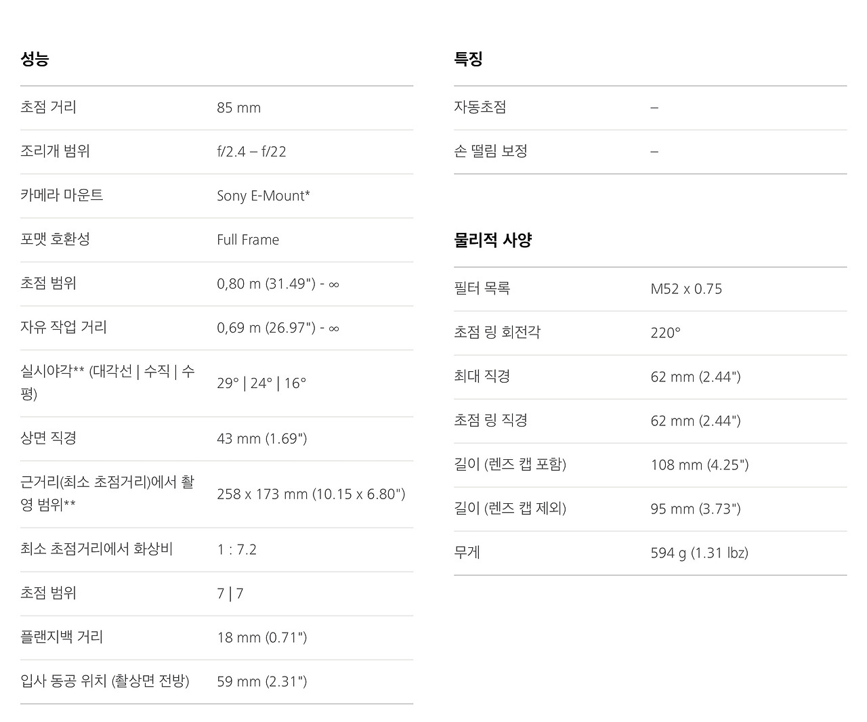Select the 초점 거리 85 mm value
Viewport: 867px width, 722px height.
[238, 108]
